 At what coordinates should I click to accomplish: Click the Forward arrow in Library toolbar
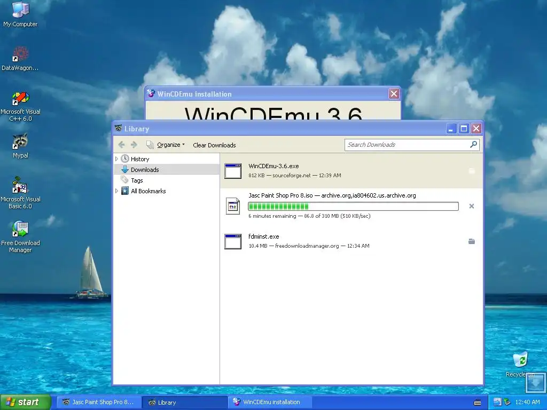[134, 145]
